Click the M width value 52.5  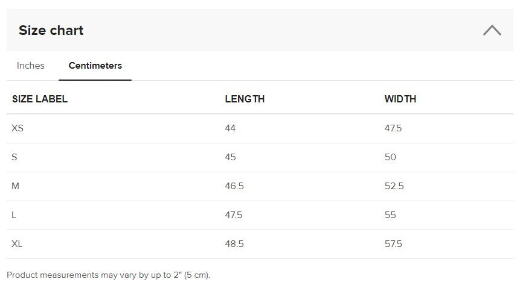coord(394,186)
